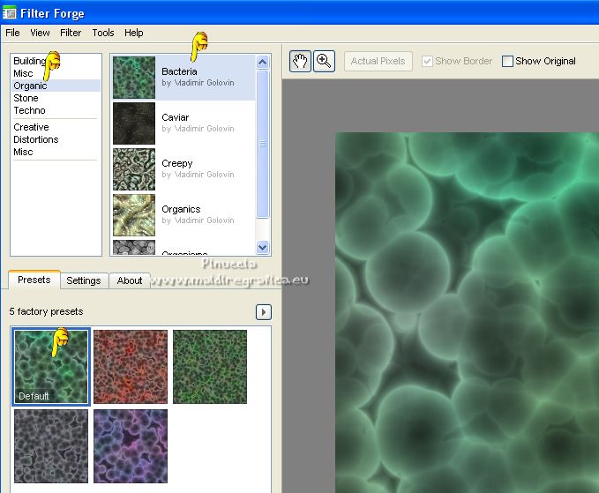Select the Hand pan tool
The height and width of the screenshot is (493, 599).
pos(300,61)
